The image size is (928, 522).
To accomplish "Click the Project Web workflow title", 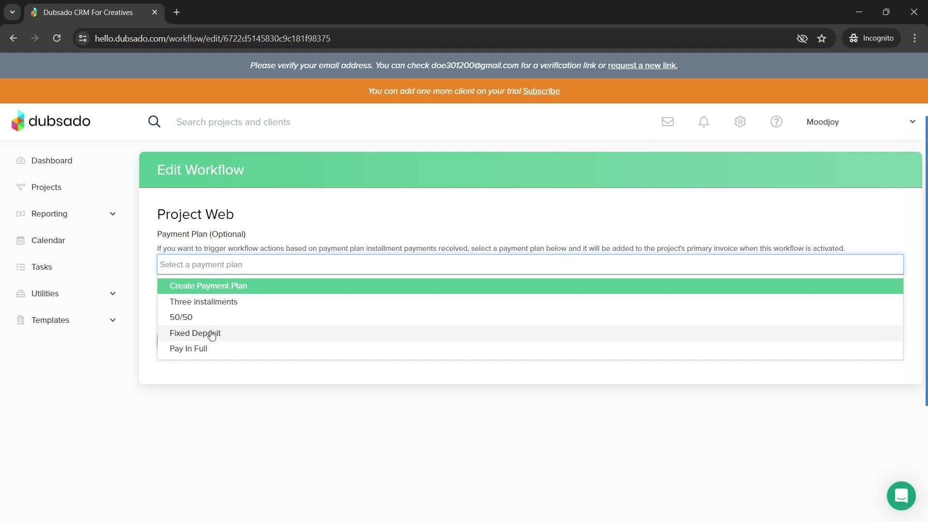I will [195, 214].
